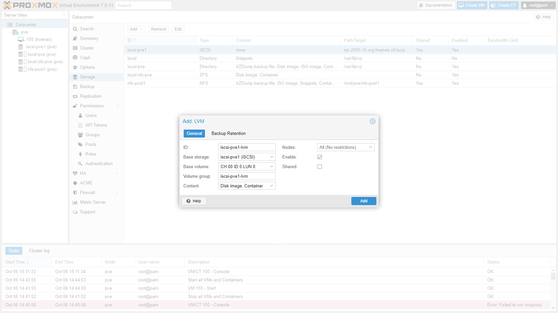
Task: Click the Replication arrows icon
Action: (x=75, y=96)
